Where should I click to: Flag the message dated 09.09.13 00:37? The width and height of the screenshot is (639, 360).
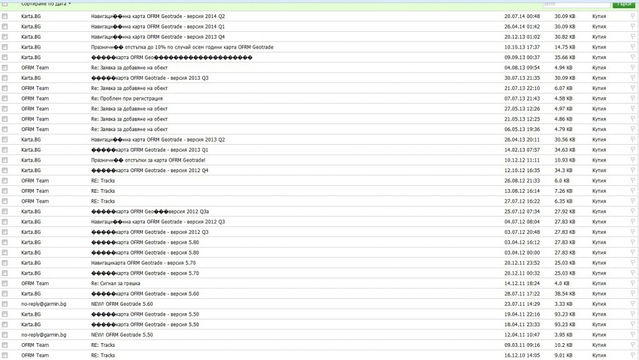[x=633, y=57]
